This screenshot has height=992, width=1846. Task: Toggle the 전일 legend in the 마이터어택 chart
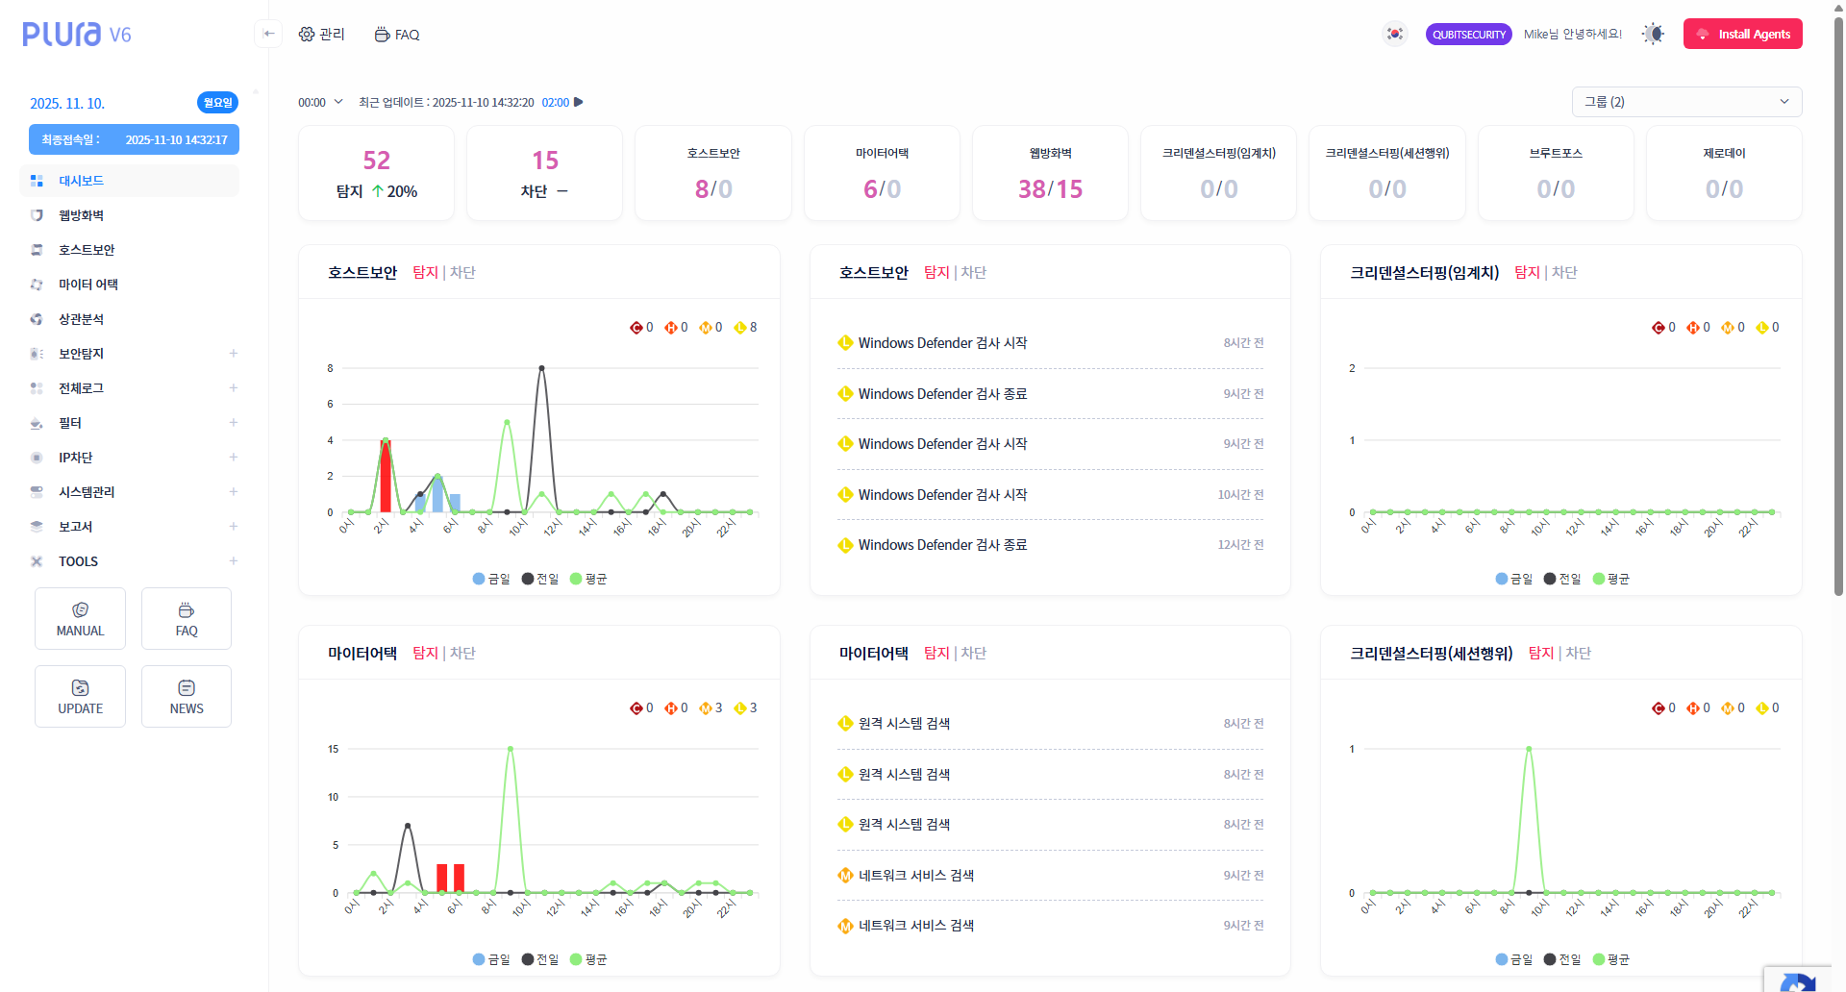[540, 959]
